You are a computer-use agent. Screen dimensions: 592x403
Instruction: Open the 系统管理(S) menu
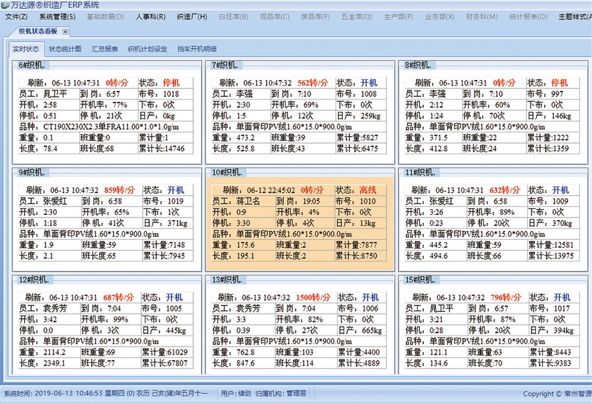pyautogui.click(x=57, y=16)
